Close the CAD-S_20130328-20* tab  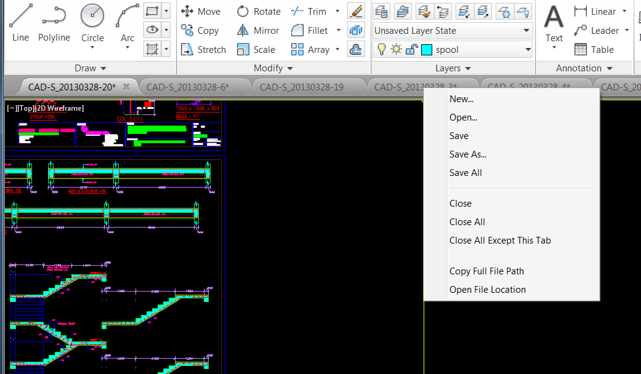pos(126,87)
